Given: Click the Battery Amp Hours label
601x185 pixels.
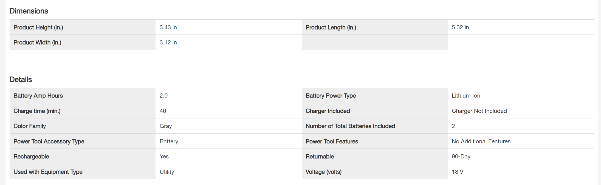Looking at the screenshot, I should point(38,96).
